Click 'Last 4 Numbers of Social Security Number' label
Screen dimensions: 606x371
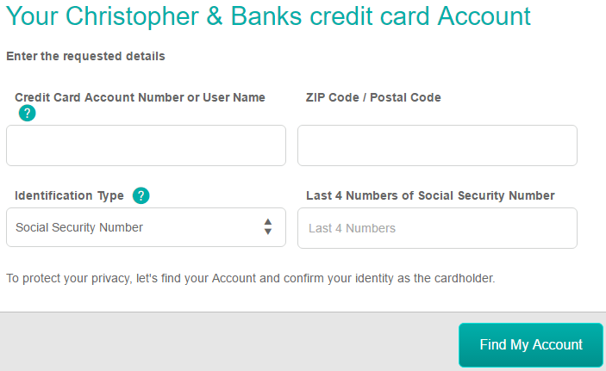(430, 195)
